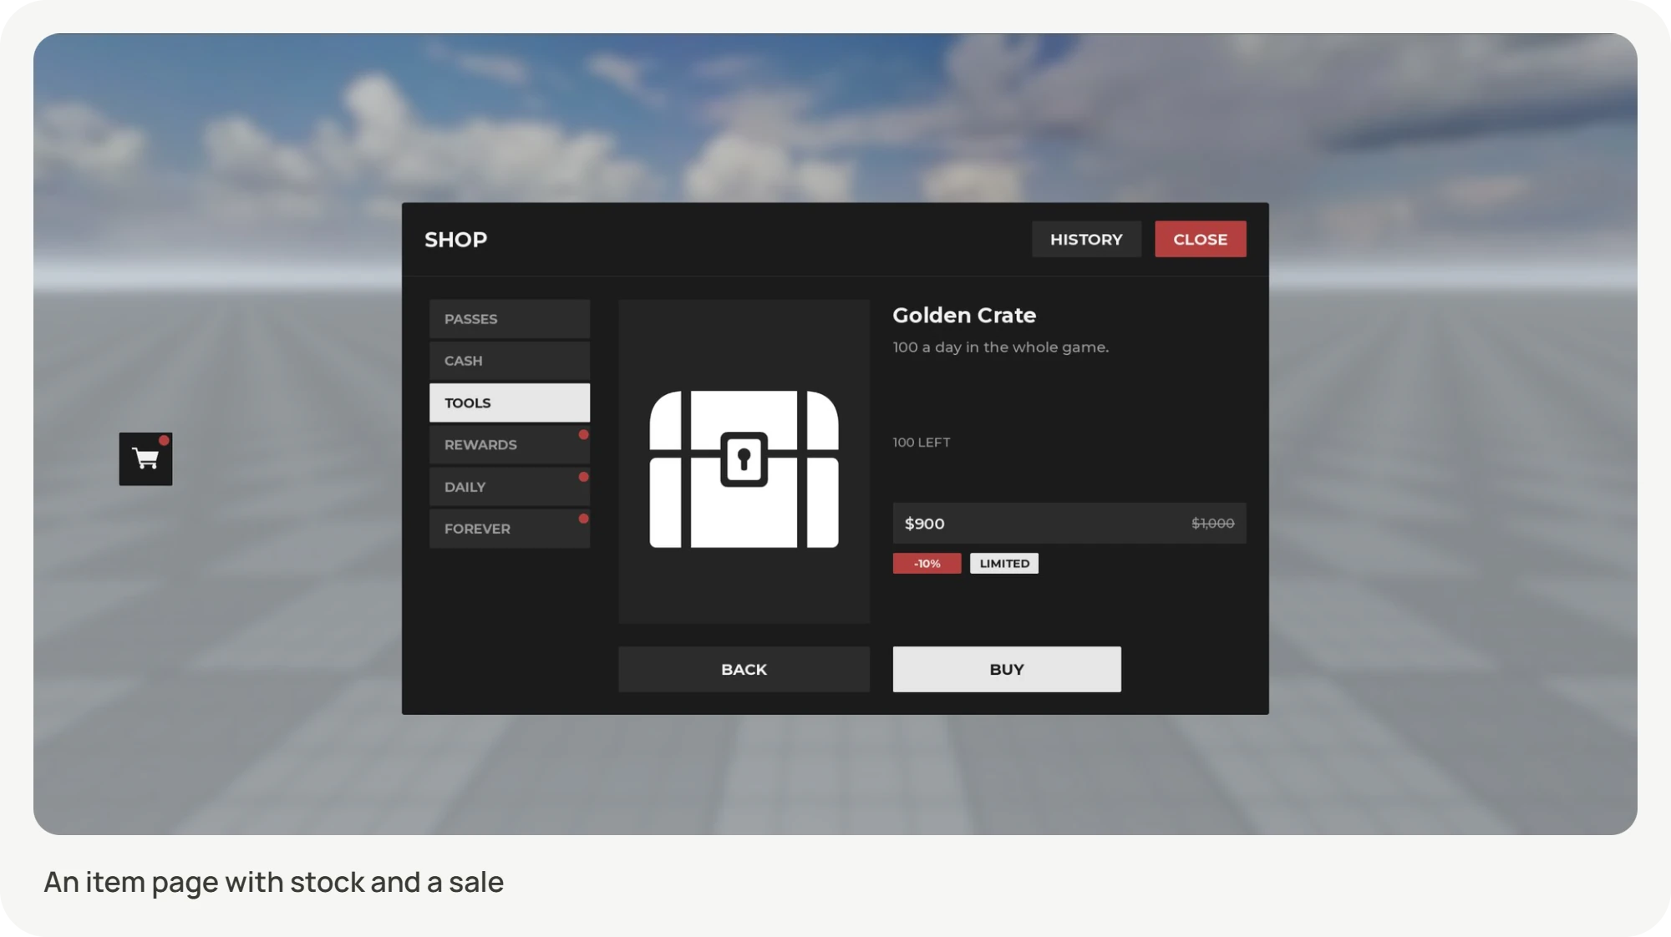Click the $900 price field
The height and width of the screenshot is (937, 1671).
(1069, 523)
